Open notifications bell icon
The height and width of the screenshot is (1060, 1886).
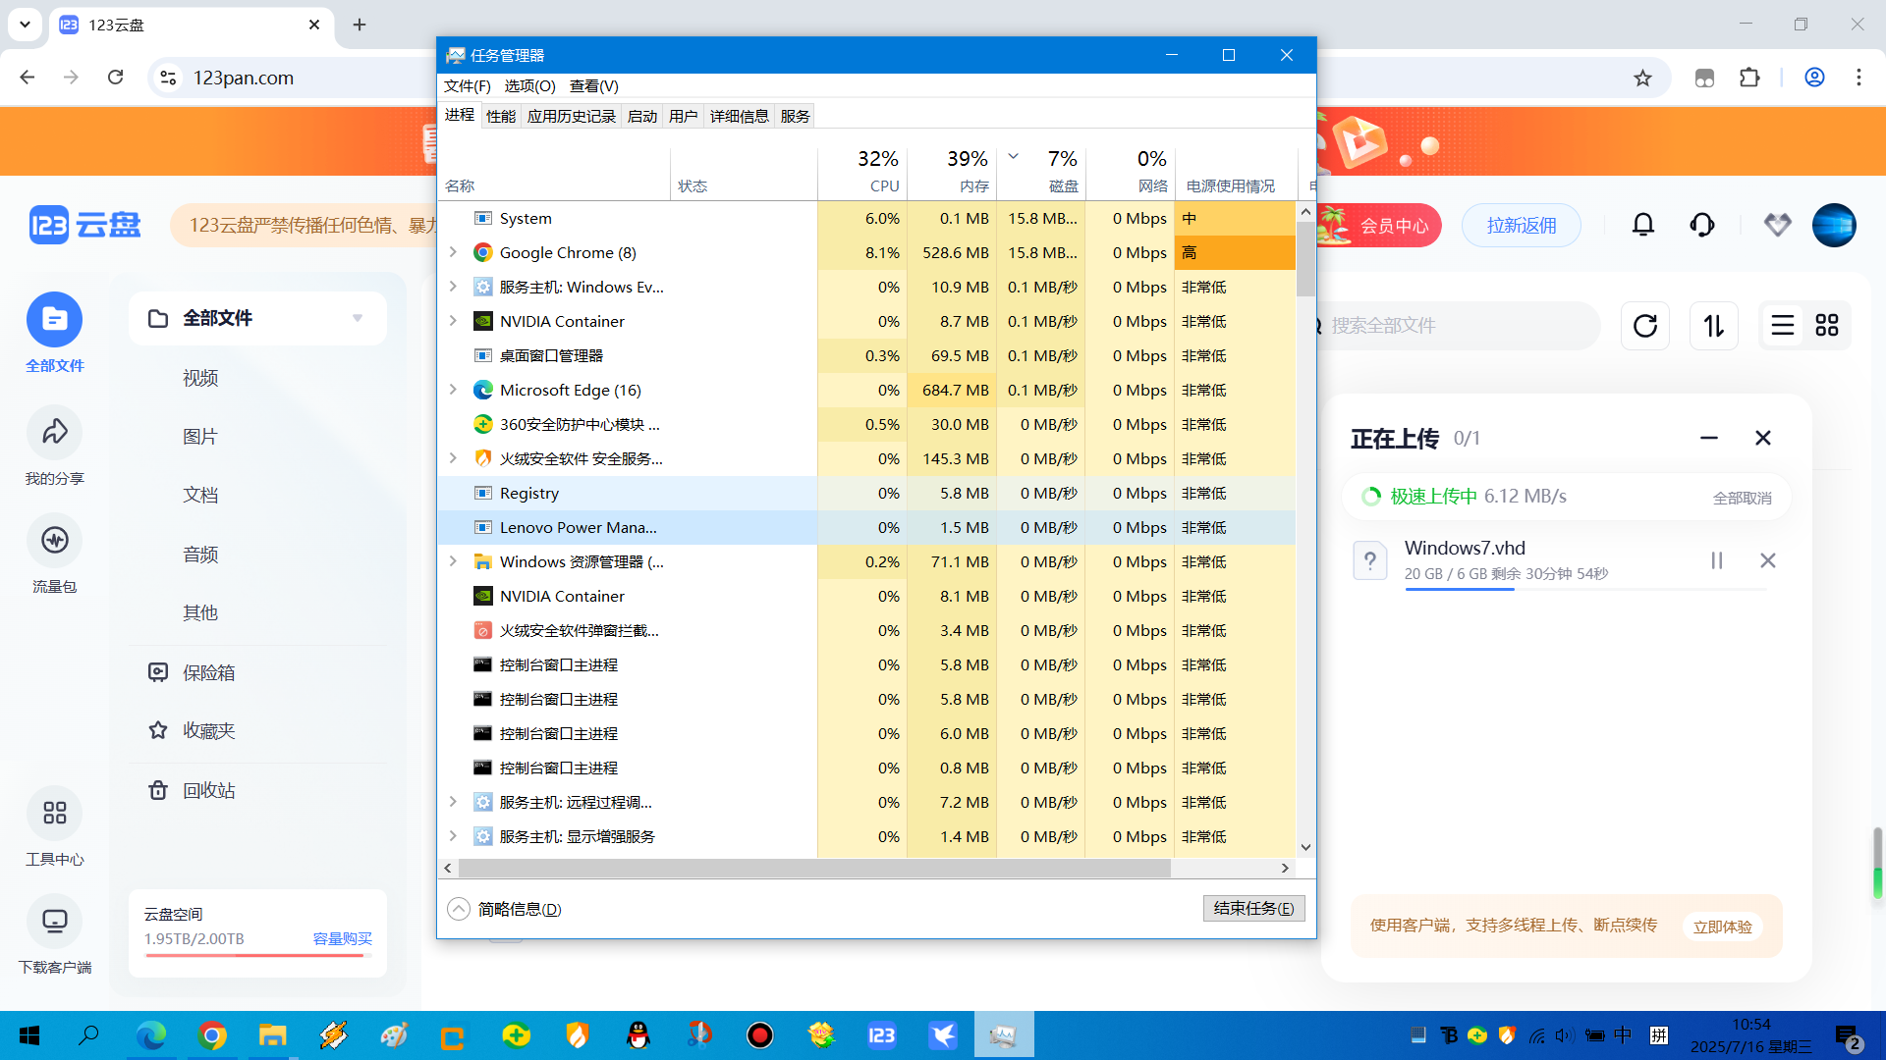[x=1643, y=226]
